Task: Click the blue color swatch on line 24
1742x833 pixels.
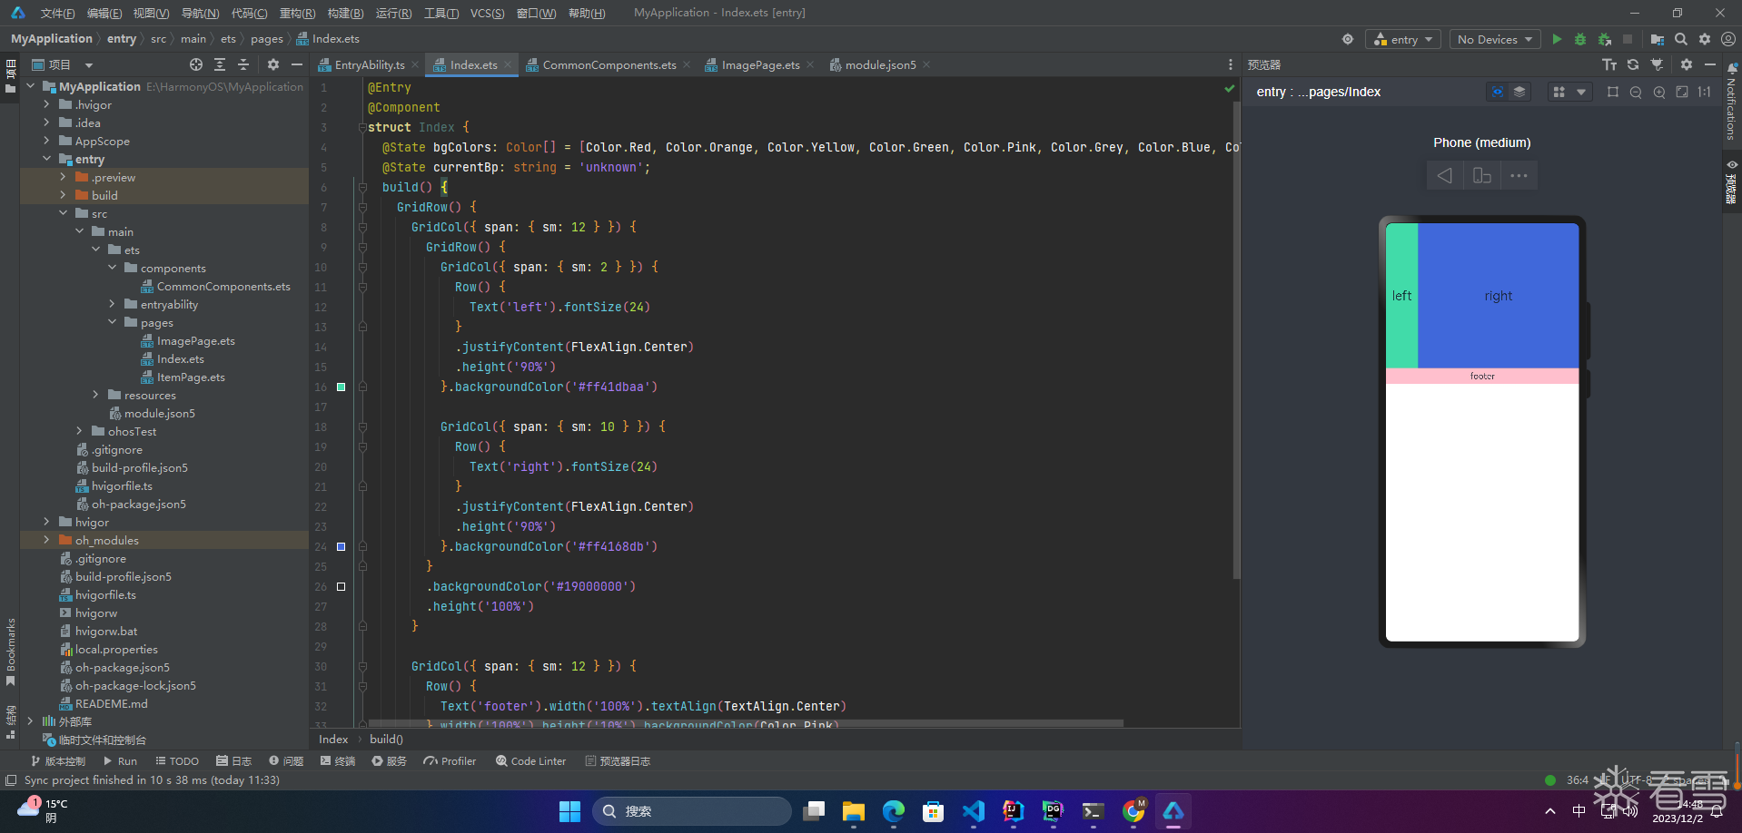Action: click(341, 547)
